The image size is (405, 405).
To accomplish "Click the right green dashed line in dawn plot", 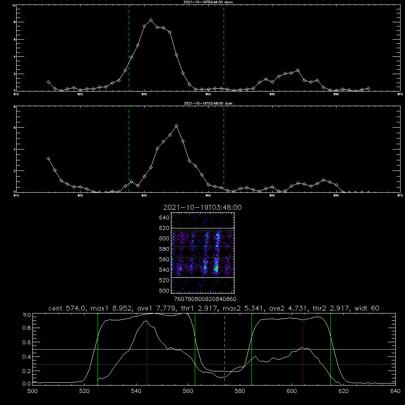I will pyautogui.click(x=224, y=48).
